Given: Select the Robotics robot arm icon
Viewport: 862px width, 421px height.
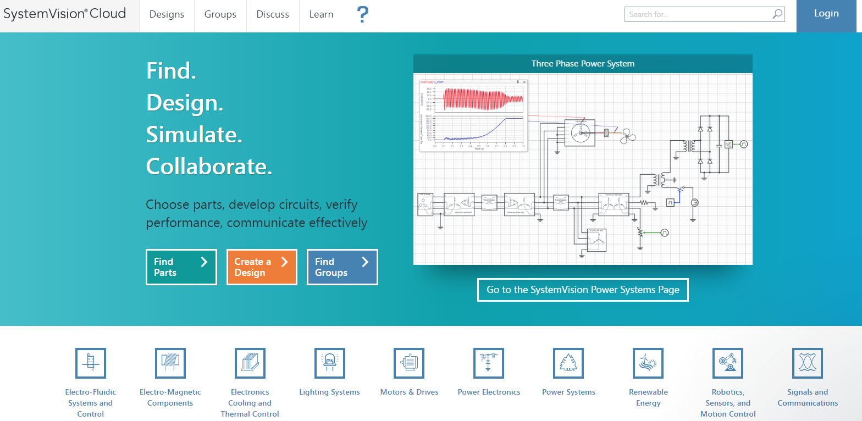Looking at the screenshot, I should coord(728,363).
